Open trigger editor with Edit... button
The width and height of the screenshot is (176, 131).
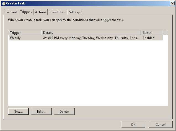tap(41, 112)
